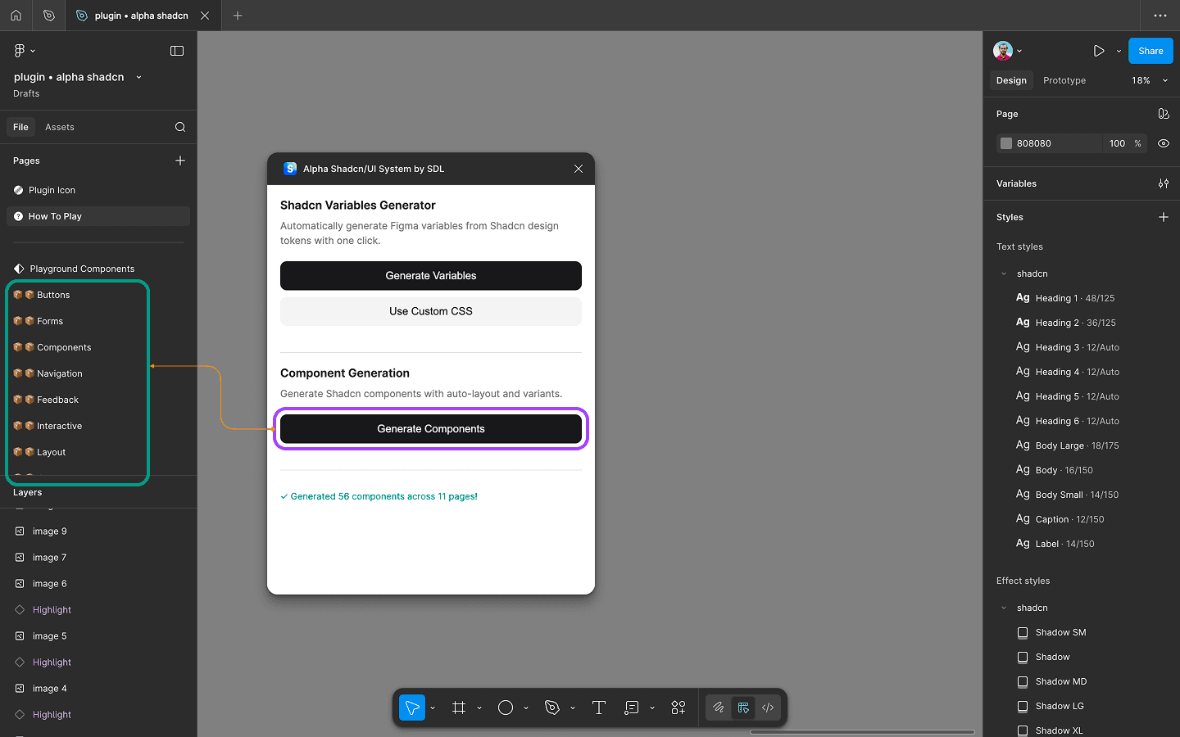
Task: Select the Frame tool
Action: pyautogui.click(x=460, y=708)
